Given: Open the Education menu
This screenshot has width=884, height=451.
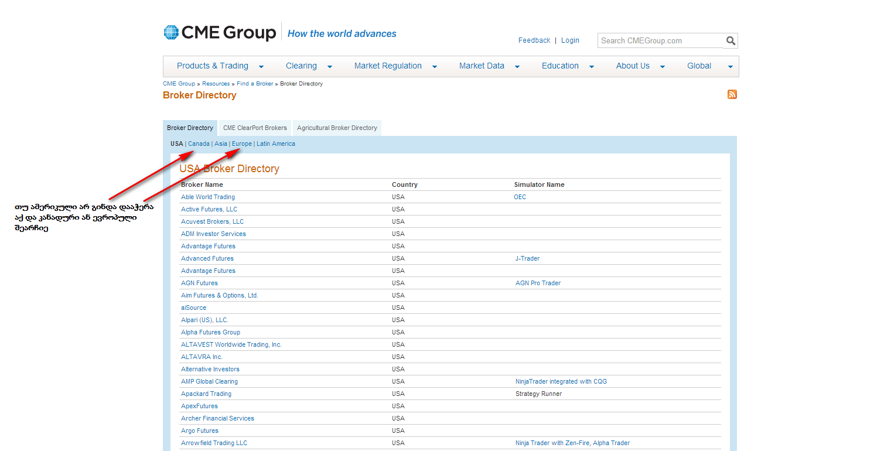Looking at the screenshot, I should [560, 66].
